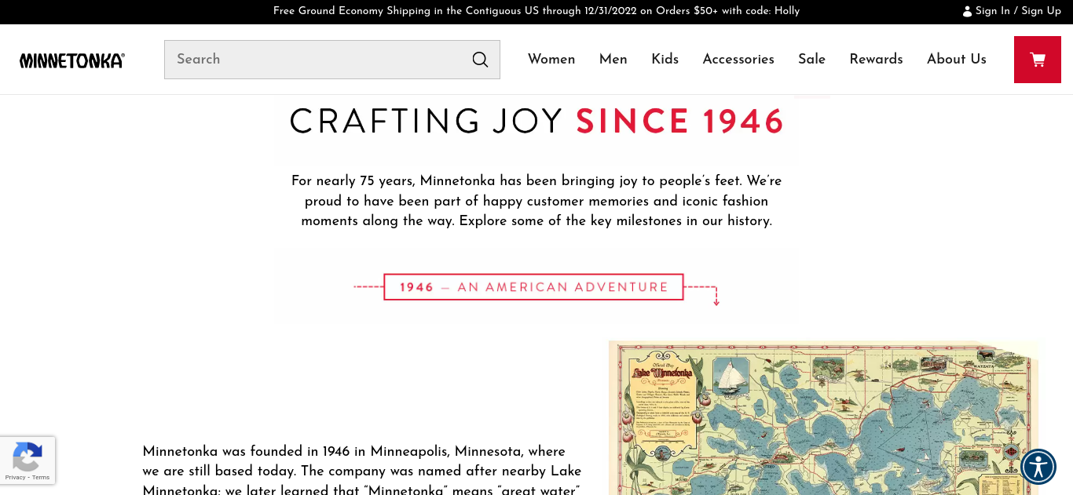This screenshot has width=1073, height=495.
Task: Open the Rewards page
Action: [876, 60]
